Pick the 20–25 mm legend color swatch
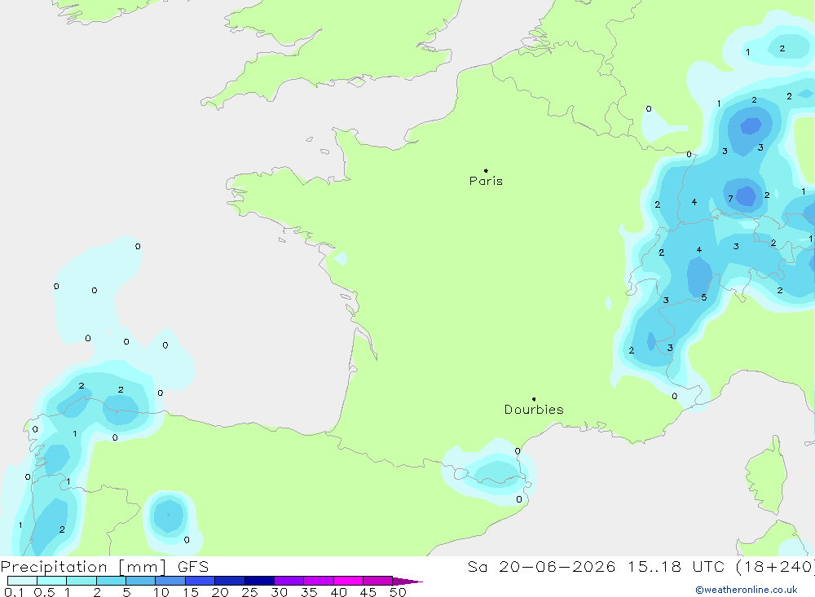This screenshot has width=815, height=597. (x=229, y=581)
